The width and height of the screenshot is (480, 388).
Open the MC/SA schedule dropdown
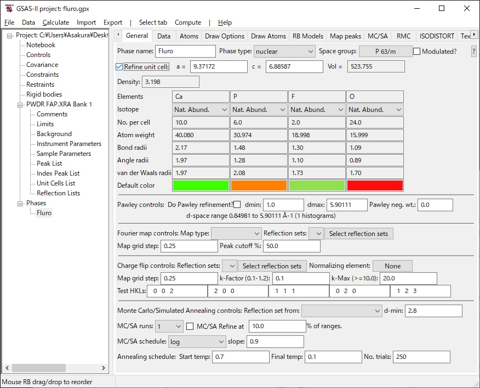(197, 341)
